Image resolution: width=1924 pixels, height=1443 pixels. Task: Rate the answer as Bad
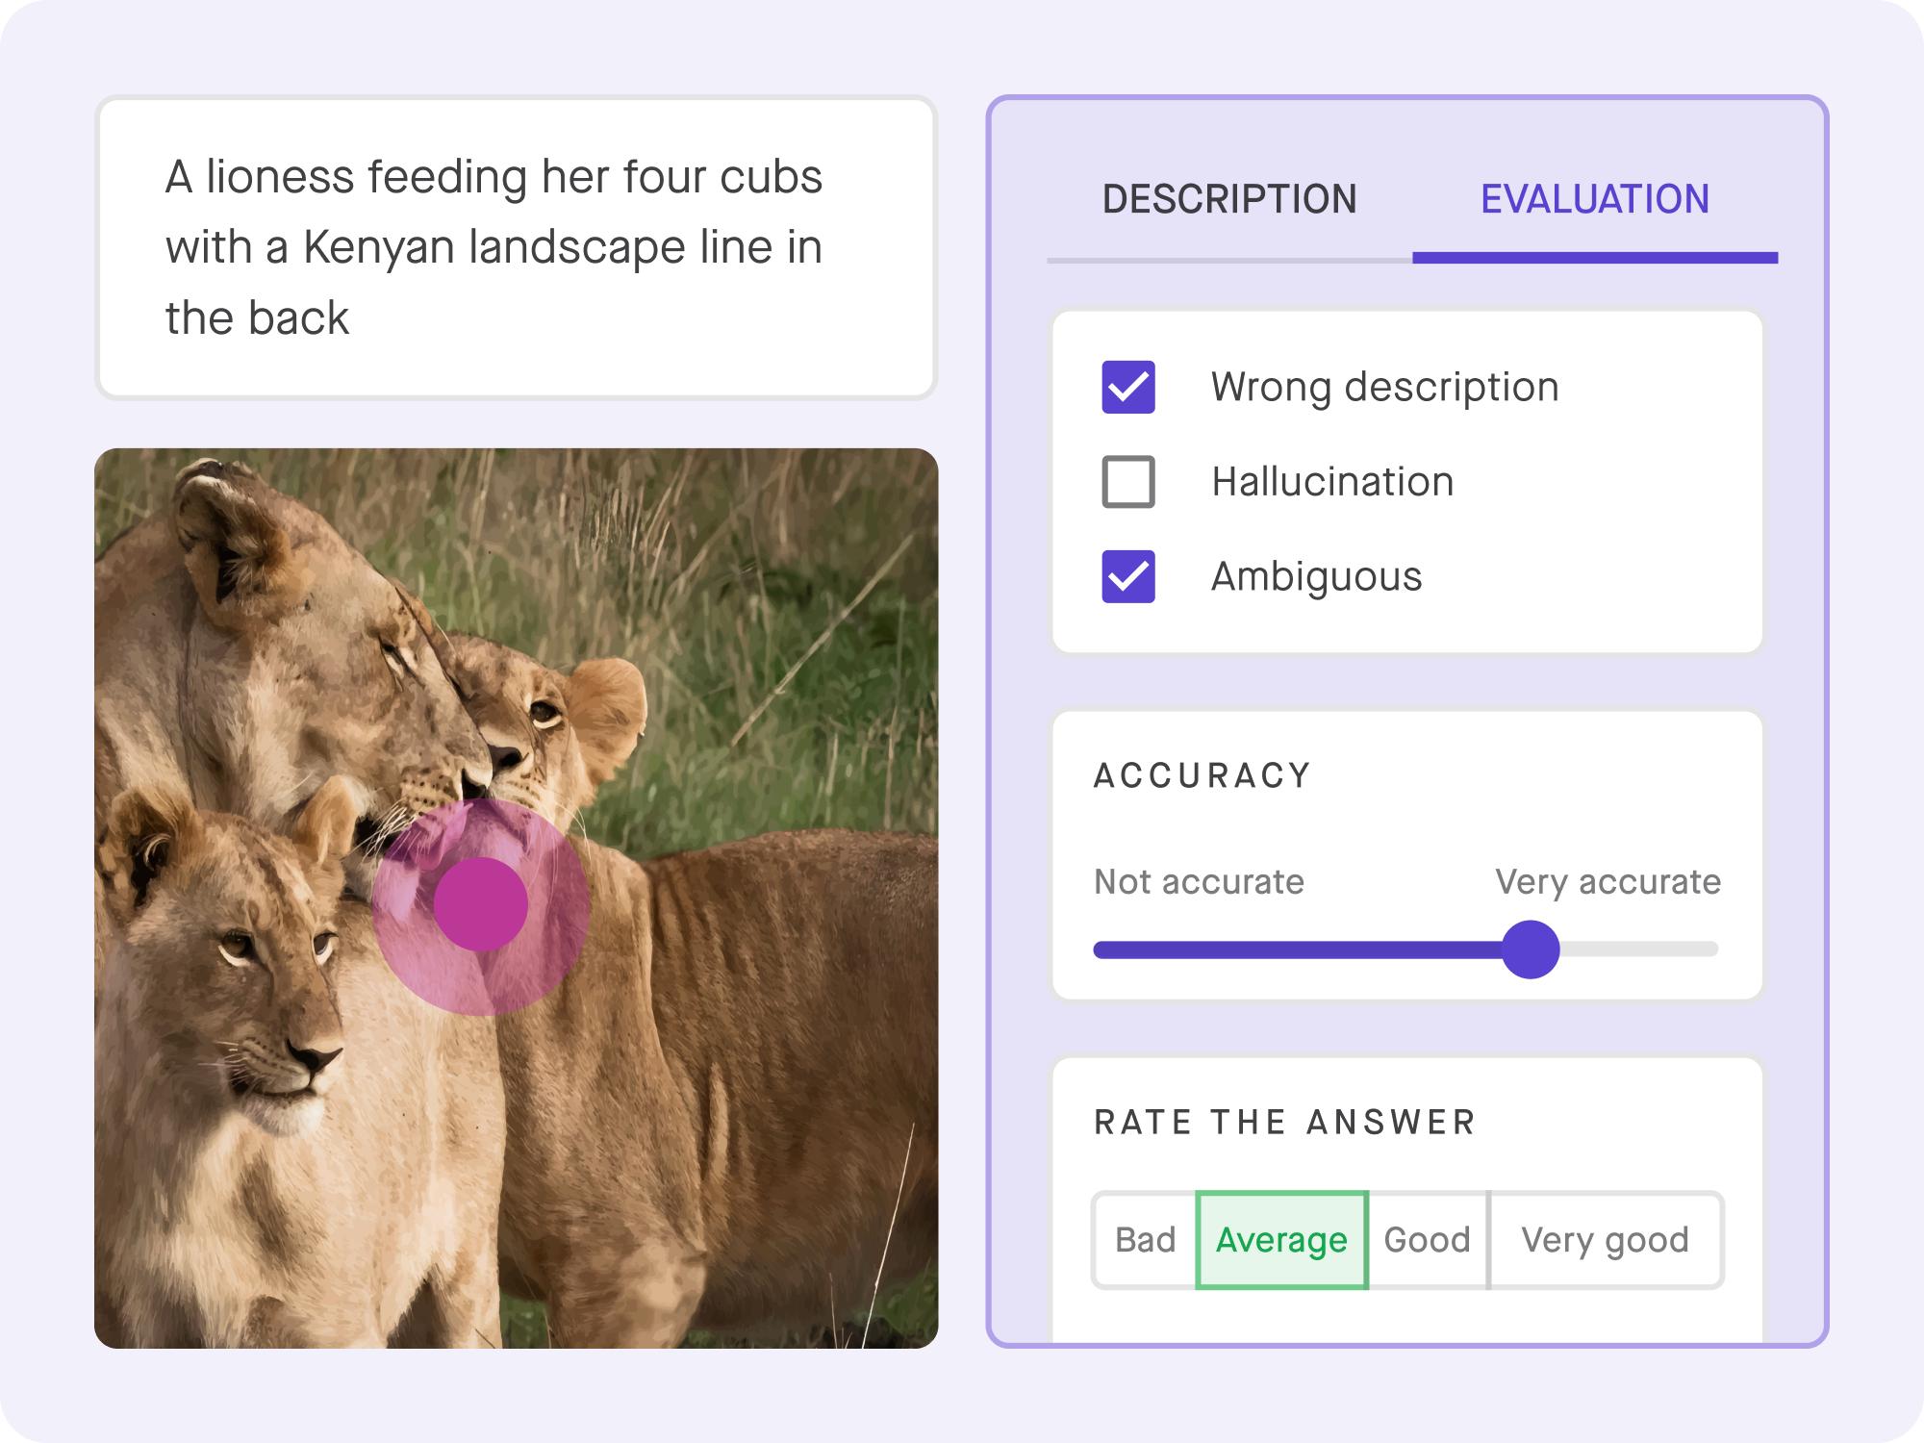1145,1240
